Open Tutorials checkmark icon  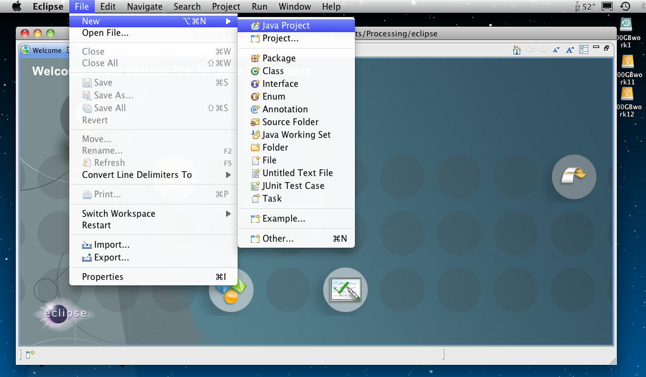pos(345,290)
